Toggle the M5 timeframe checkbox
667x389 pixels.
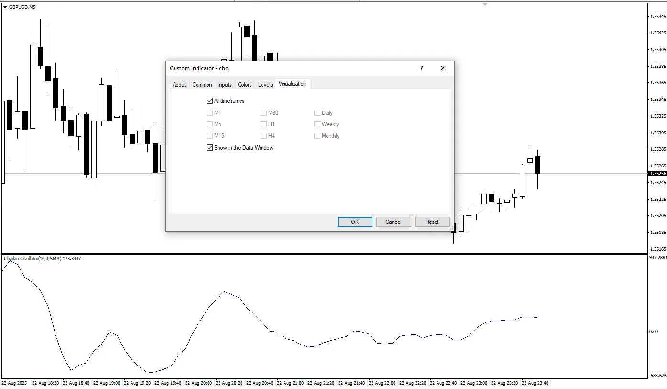(x=209, y=124)
